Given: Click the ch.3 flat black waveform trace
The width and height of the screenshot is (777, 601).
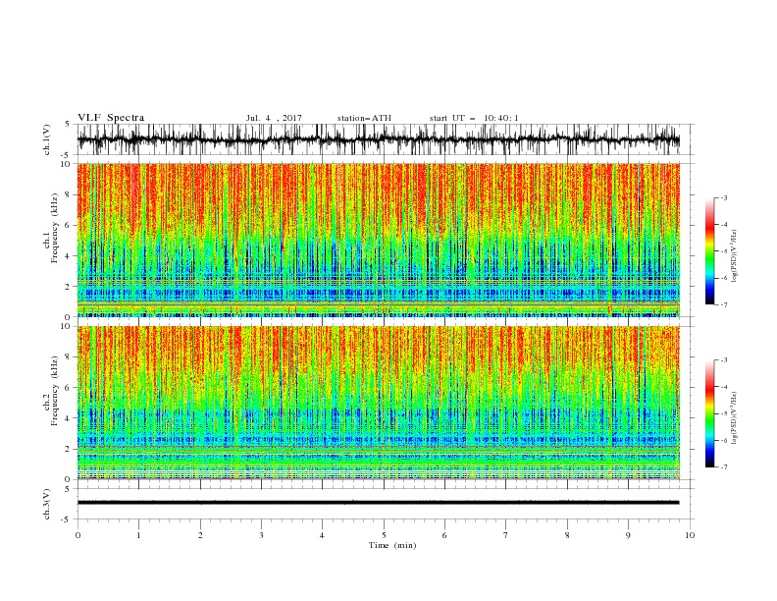Looking at the screenshot, I should (x=378, y=503).
